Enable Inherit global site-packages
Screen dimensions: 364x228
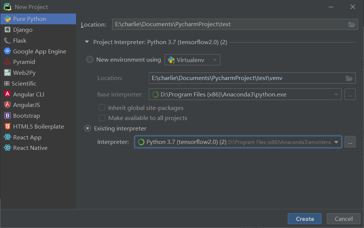pyautogui.click(x=102, y=107)
